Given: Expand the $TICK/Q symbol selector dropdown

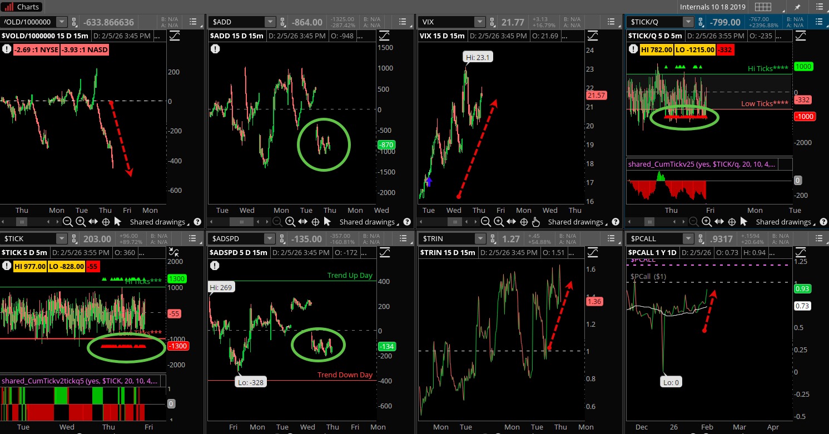Looking at the screenshot, I should (x=688, y=22).
